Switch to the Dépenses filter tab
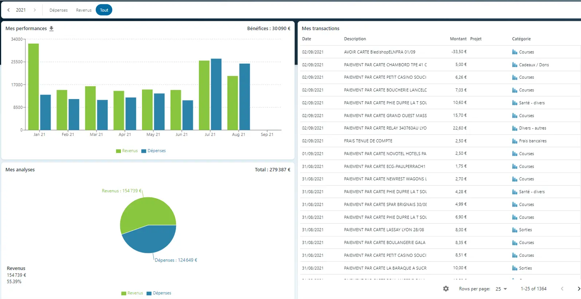Viewport: 581px width, 299px height. (59, 10)
